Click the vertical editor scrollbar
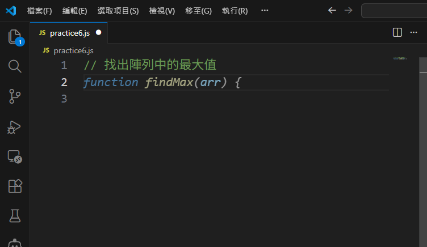 422,142
